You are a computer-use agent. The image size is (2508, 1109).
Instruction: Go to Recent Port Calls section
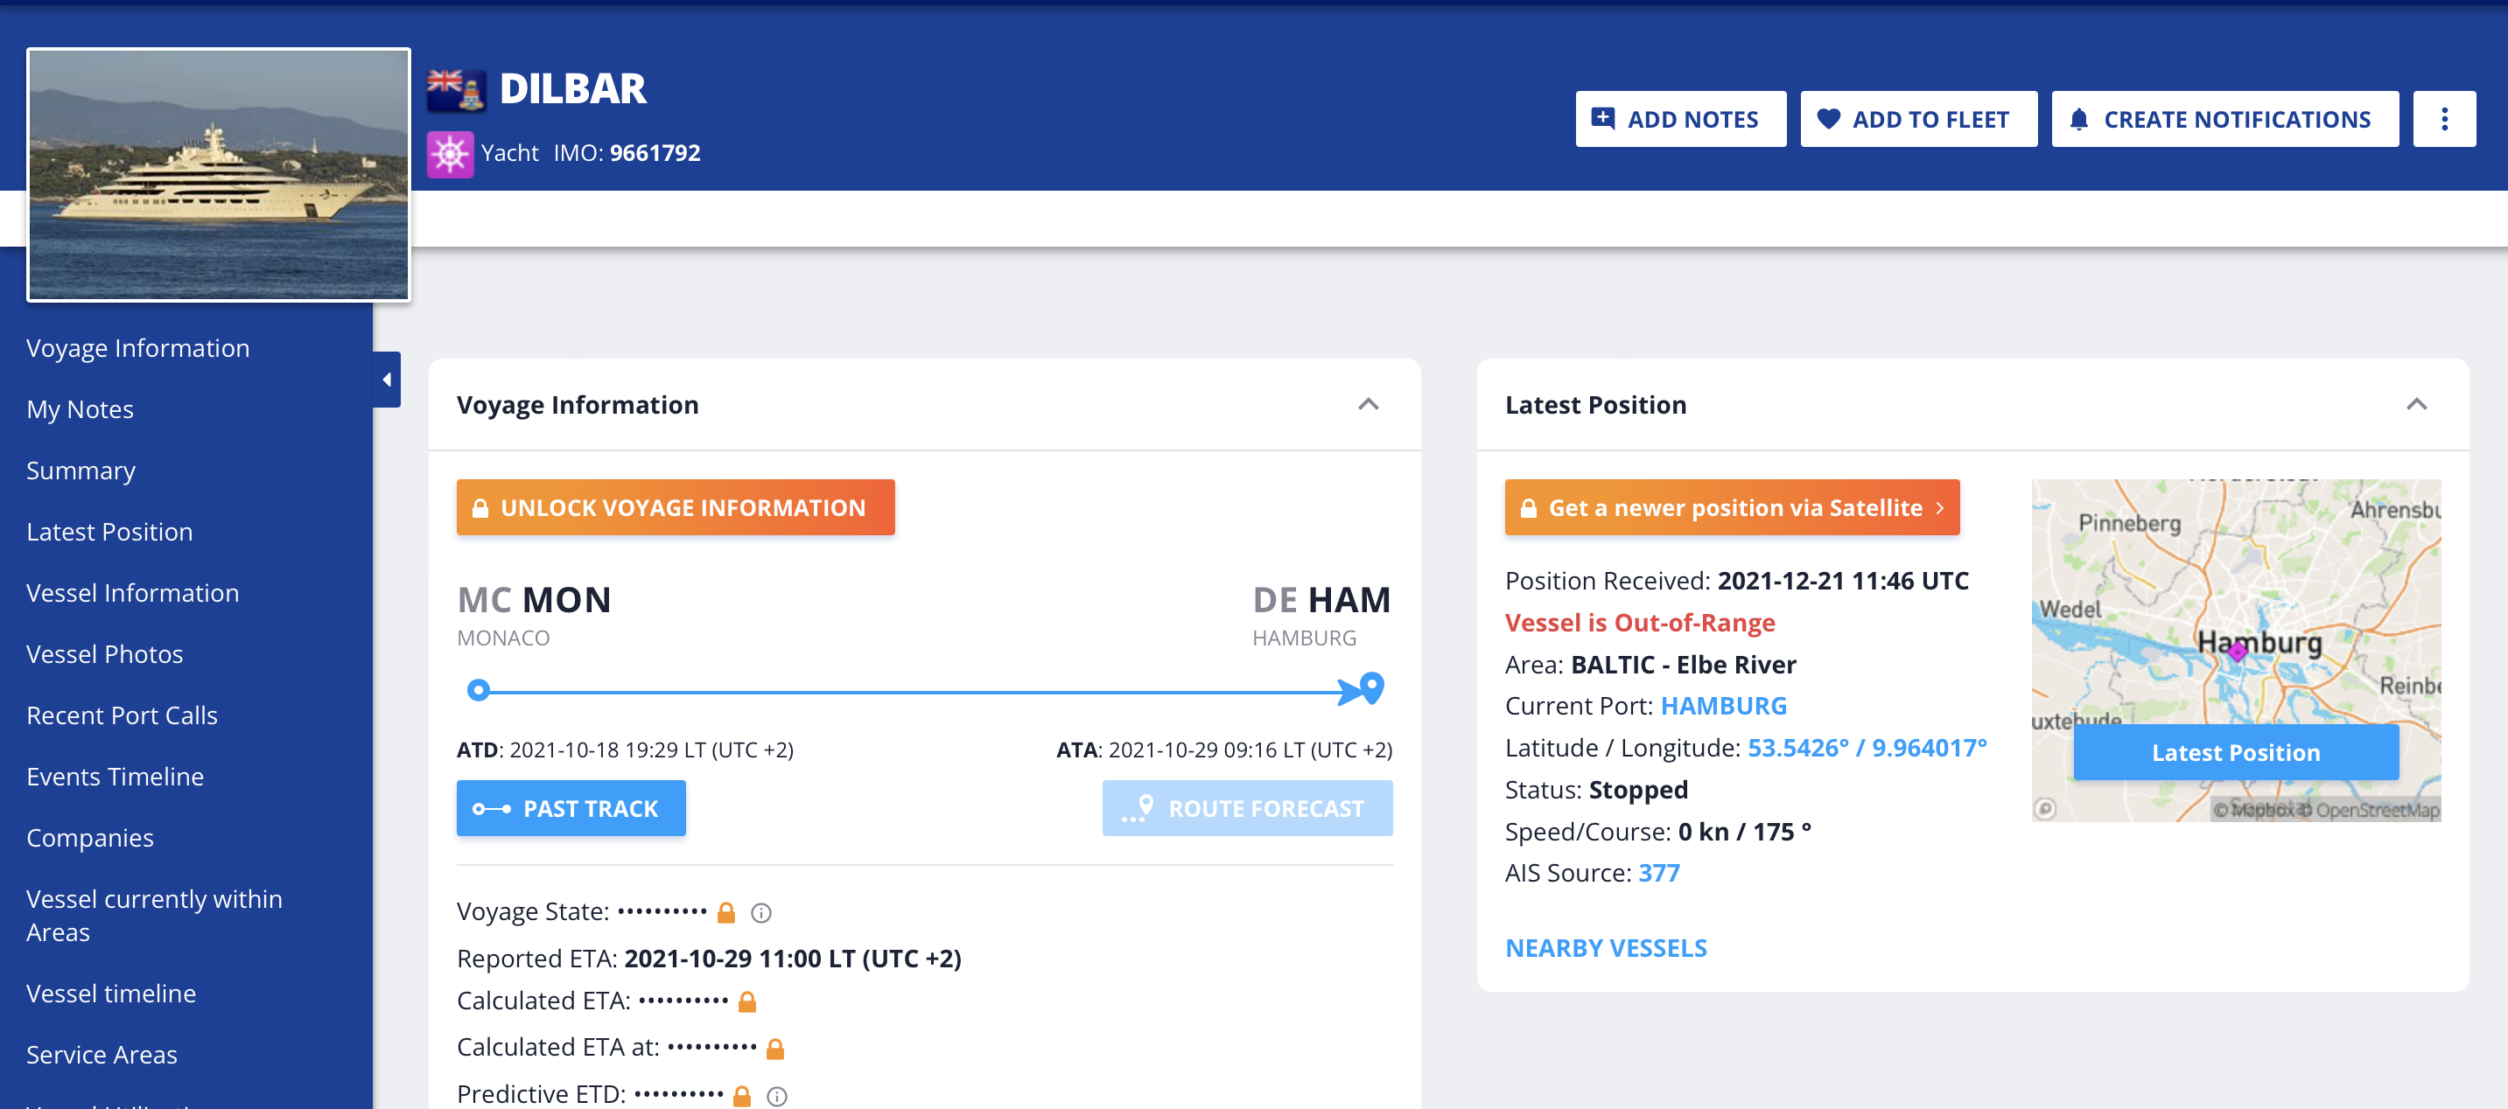point(122,715)
